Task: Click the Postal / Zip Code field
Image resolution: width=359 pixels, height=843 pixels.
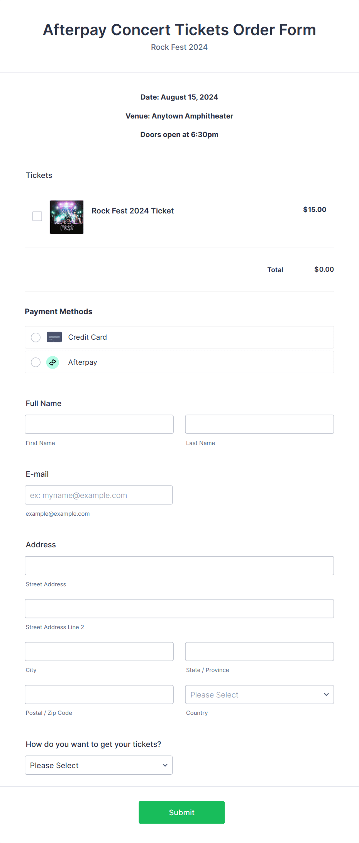Action: tap(99, 694)
